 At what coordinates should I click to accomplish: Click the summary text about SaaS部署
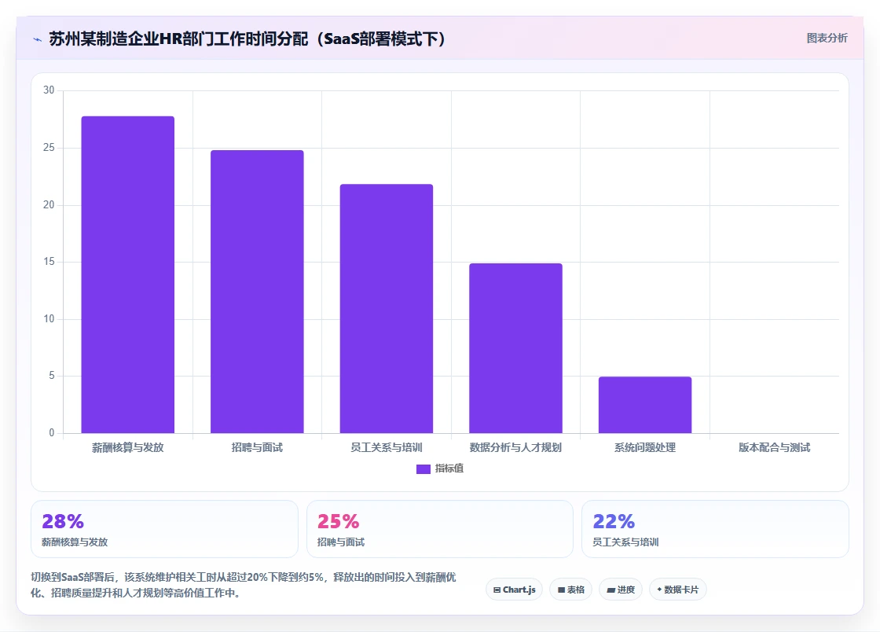tap(244, 585)
